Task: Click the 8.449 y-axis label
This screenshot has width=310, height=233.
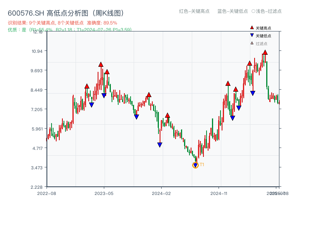Action: coord(36,90)
